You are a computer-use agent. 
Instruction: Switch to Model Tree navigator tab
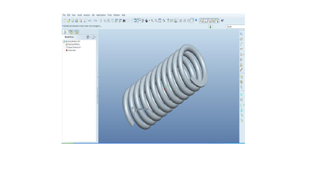pos(65,32)
